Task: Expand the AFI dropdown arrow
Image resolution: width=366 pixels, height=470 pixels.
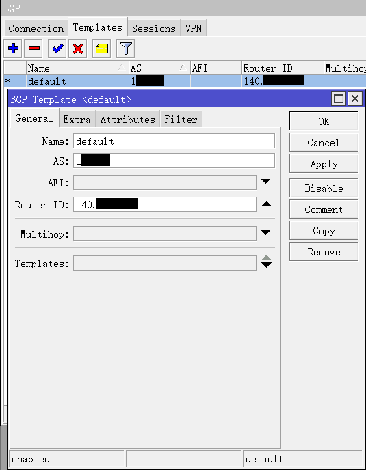Action: [x=265, y=182]
